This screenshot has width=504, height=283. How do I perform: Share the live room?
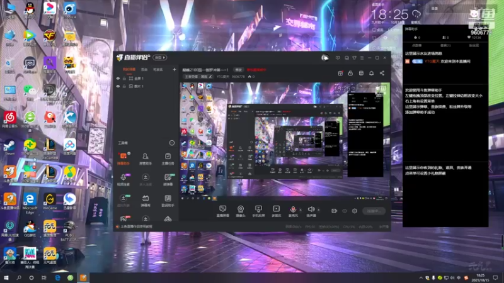click(x=382, y=73)
